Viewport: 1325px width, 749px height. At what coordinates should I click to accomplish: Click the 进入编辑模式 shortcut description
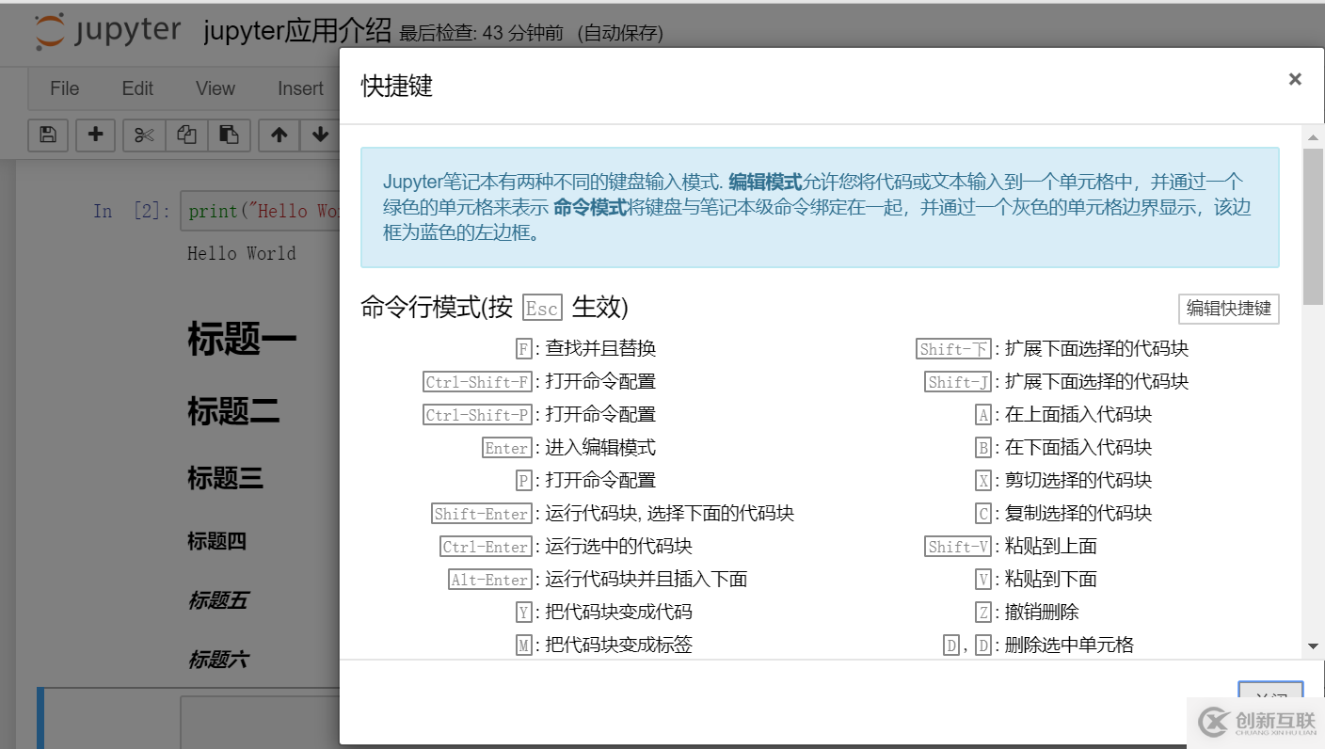click(x=600, y=448)
